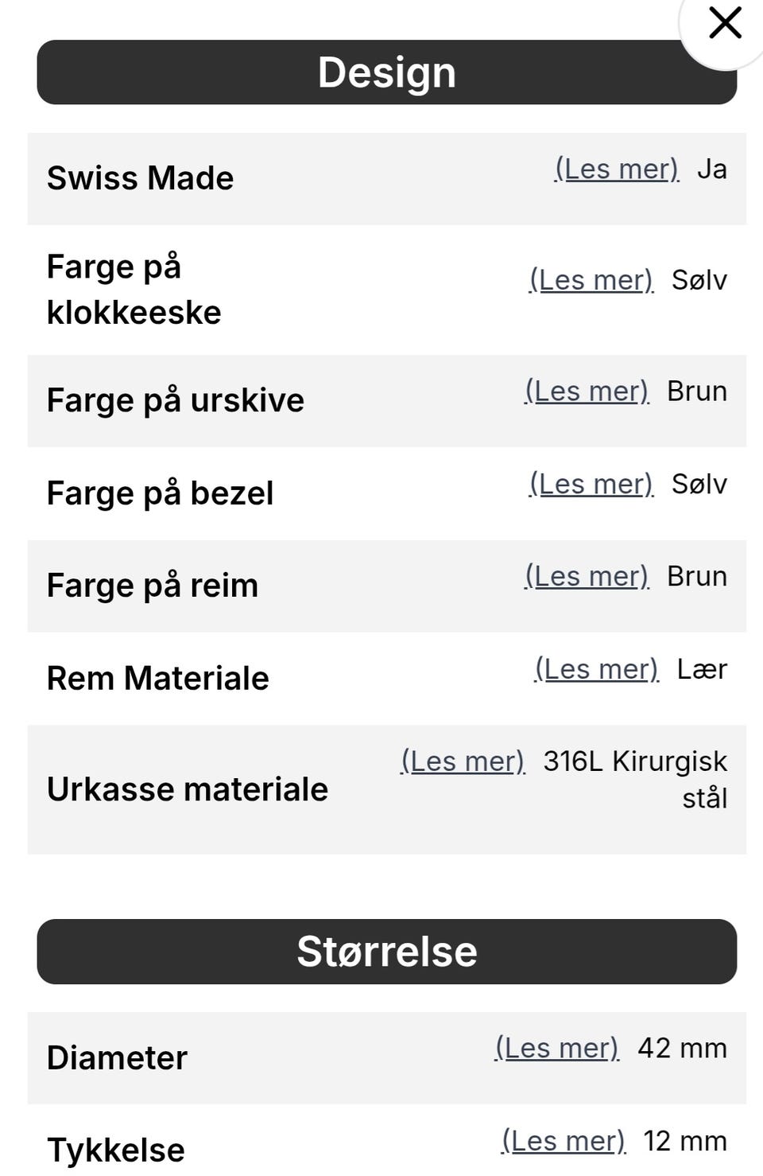
Task: Click the '42 mm' diameter value
Action: pos(682,1048)
